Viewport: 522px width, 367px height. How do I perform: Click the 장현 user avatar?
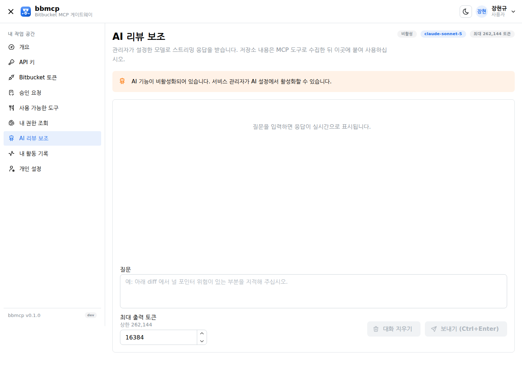click(x=482, y=12)
